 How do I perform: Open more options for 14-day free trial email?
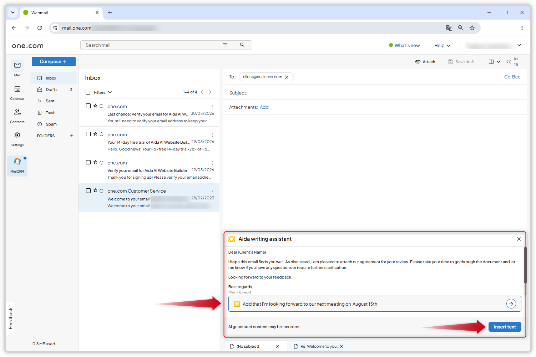tap(213, 135)
